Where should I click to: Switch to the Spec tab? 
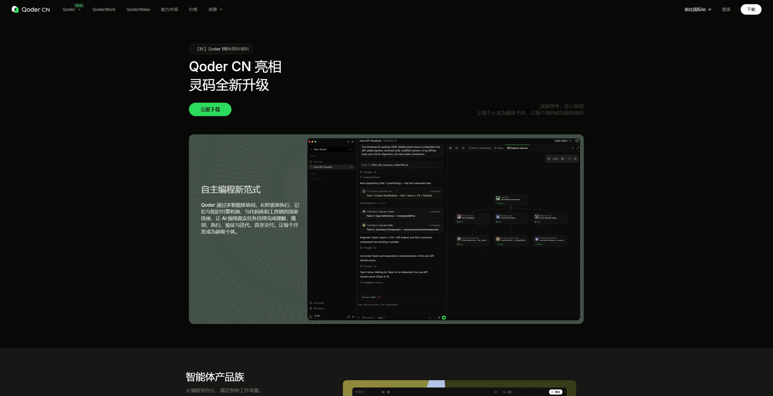click(x=499, y=148)
